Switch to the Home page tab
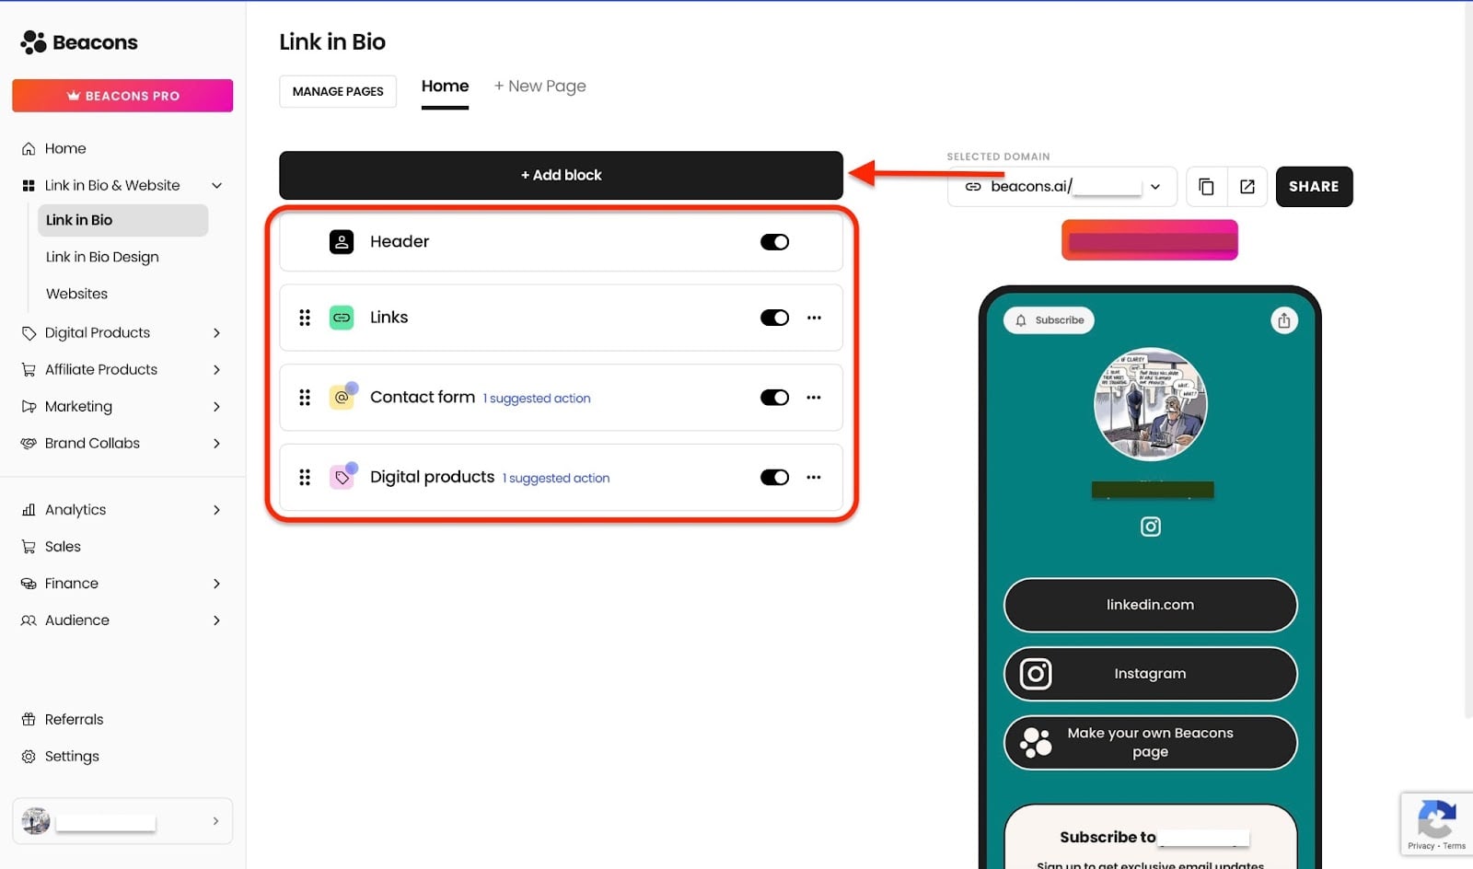The image size is (1473, 869). pos(445,87)
